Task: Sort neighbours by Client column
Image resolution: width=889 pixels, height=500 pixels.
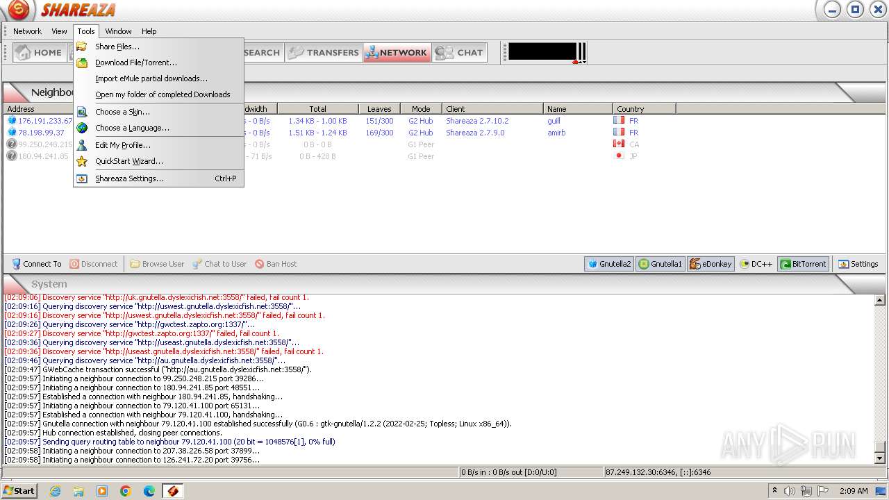Action: click(492, 109)
